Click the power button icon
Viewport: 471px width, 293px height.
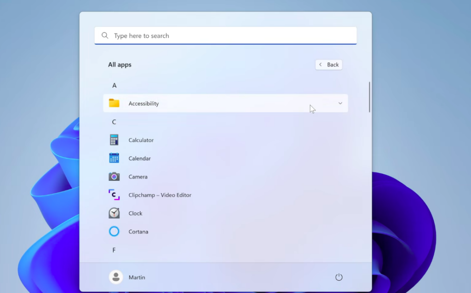click(339, 277)
